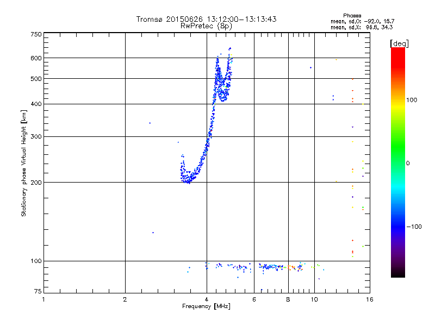This screenshot has height=326, width=435.
Task: Click the 'Stationary phase Virtual Height [km]' axis title
Action: (24, 163)
